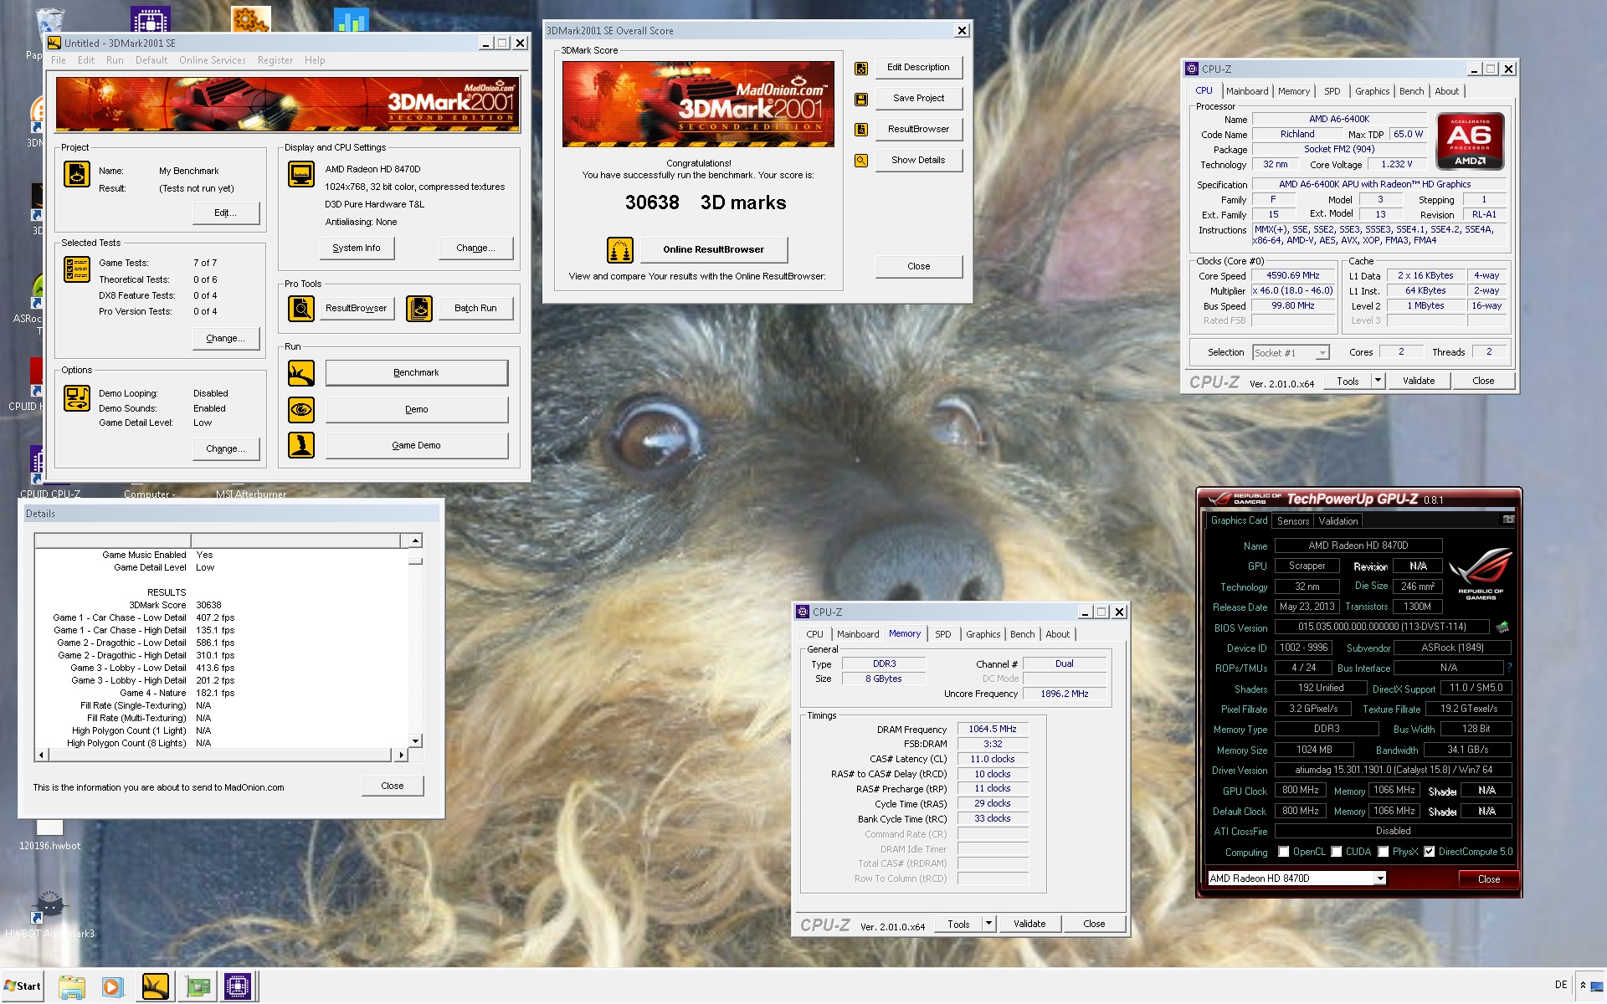Switch to Bench tab in top CPU-Z
Image resolution: width=1607 pixels, height=1004 pixels.
coord(1411,91)
